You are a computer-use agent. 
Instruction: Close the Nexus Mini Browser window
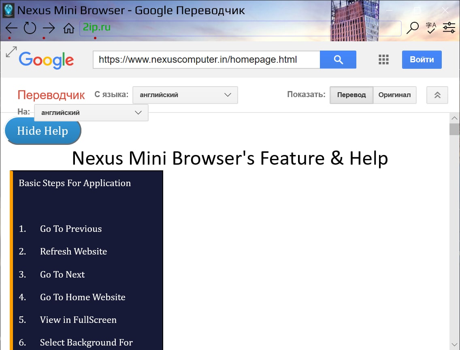[445, 10]
